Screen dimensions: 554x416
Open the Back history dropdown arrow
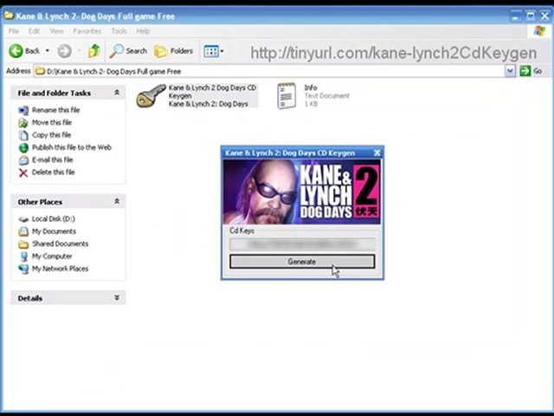click(x=48, y=51)
